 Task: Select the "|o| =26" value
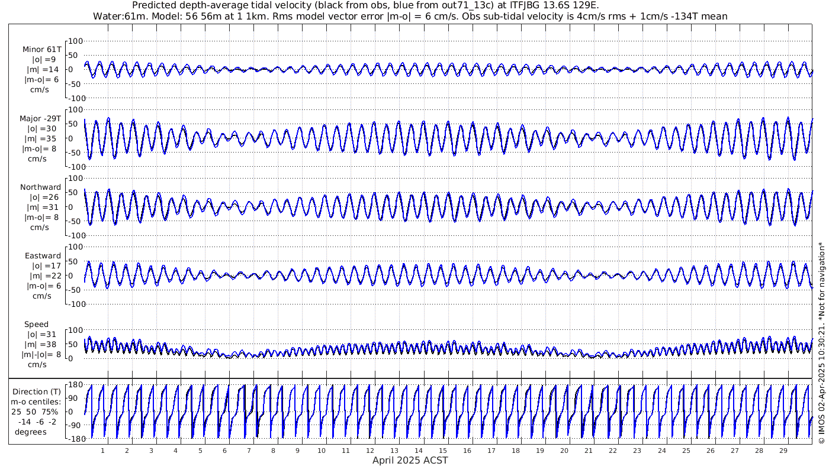coord(44,197)
